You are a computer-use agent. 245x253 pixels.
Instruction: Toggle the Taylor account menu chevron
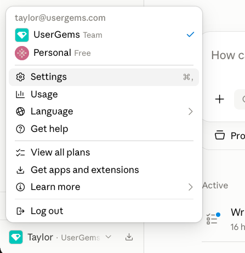point(108,237)
